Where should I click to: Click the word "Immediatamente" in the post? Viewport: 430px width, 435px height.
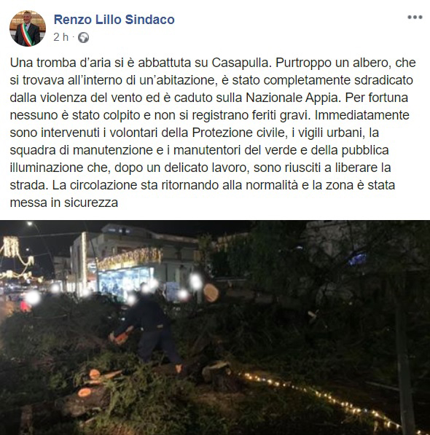pos(362,115)
